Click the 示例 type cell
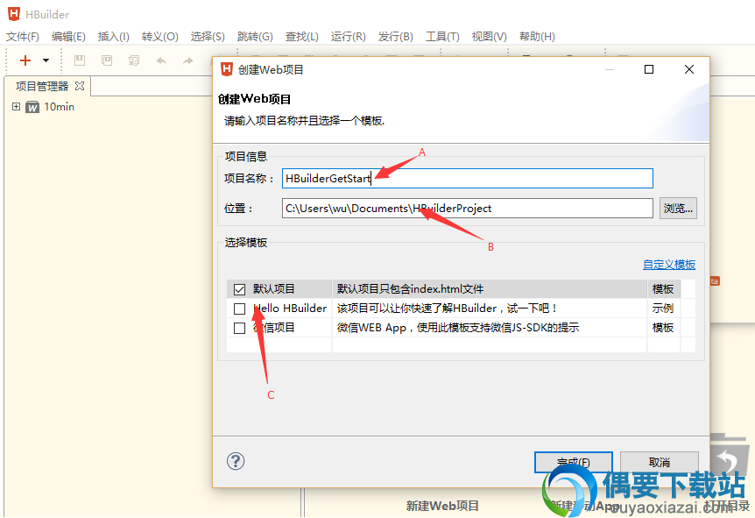Viewport: 755px width, 518px height. point(662,309)
